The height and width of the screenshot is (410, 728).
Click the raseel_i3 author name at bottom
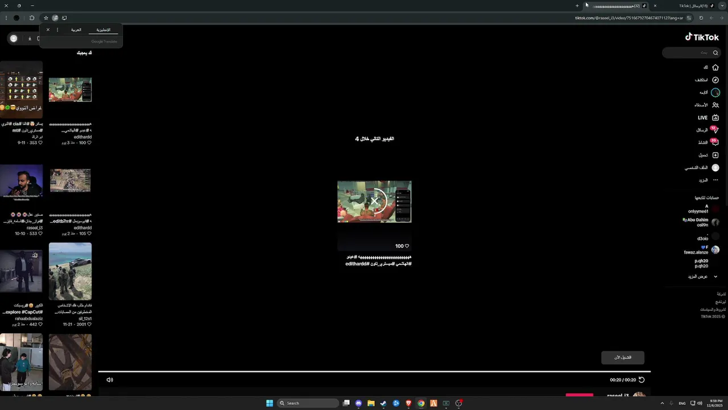click(x=618, y=395)
